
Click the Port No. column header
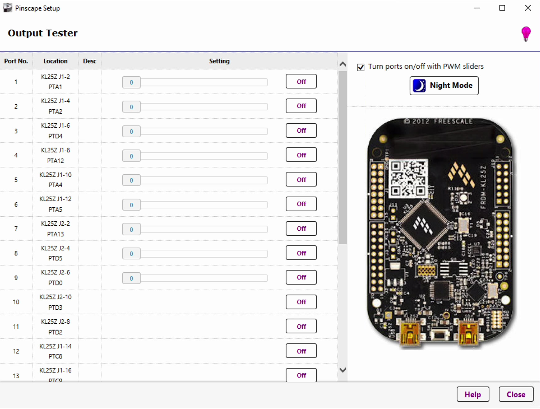click(16, 61)
